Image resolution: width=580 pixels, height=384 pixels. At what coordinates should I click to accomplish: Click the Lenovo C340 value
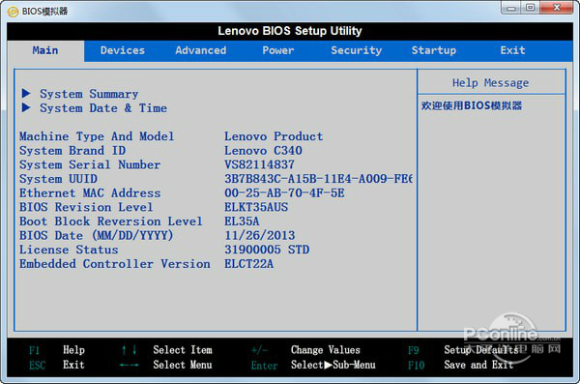[x=263, y=150]
